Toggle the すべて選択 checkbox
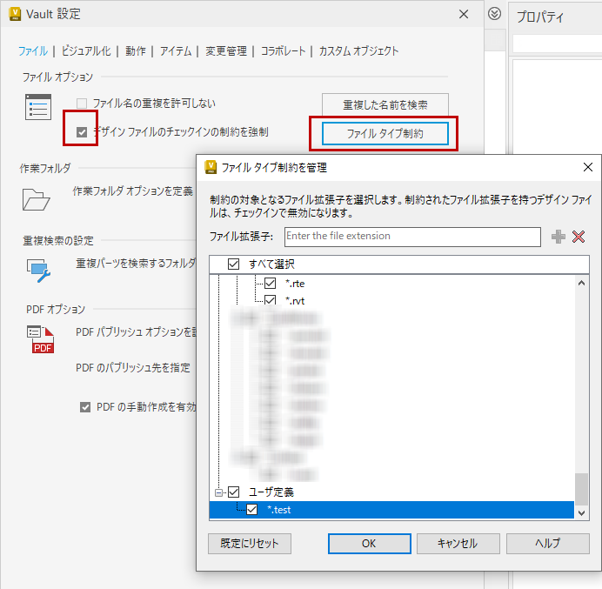Viewport: 602px width, 589px height. [233, 264]
